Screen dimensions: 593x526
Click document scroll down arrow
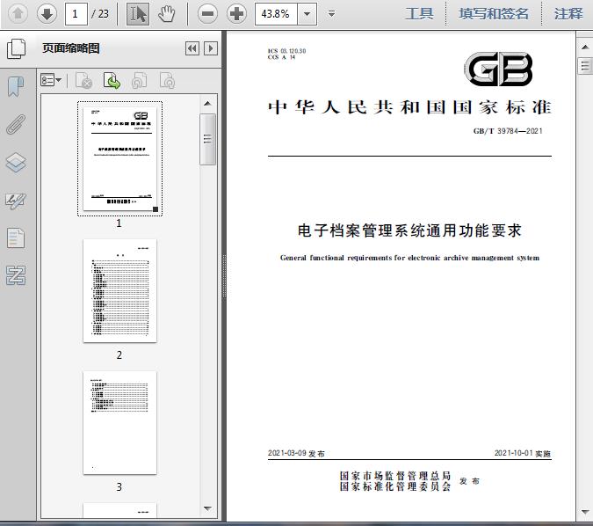pos(585,513)
